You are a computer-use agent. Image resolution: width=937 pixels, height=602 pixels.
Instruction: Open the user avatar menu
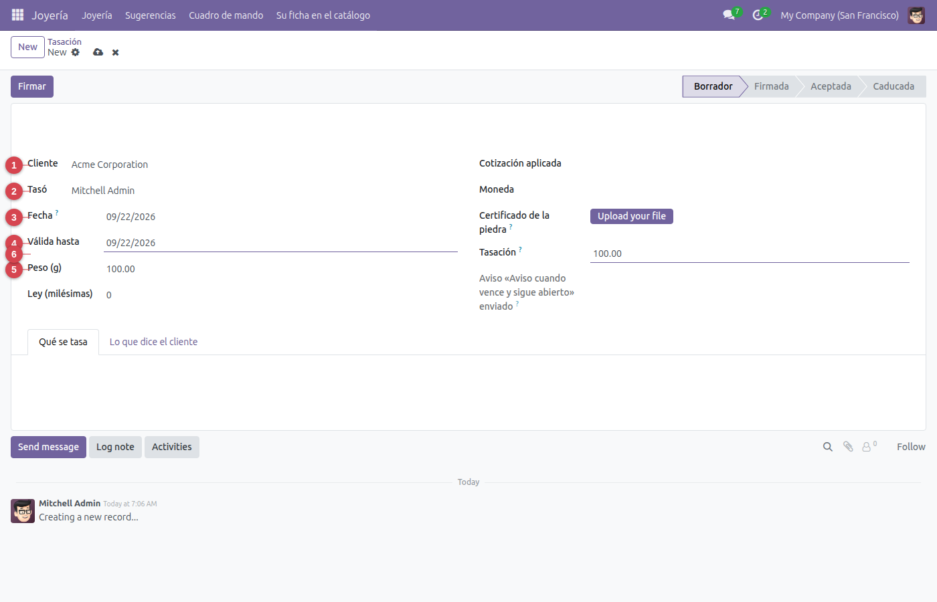(916, 15)
